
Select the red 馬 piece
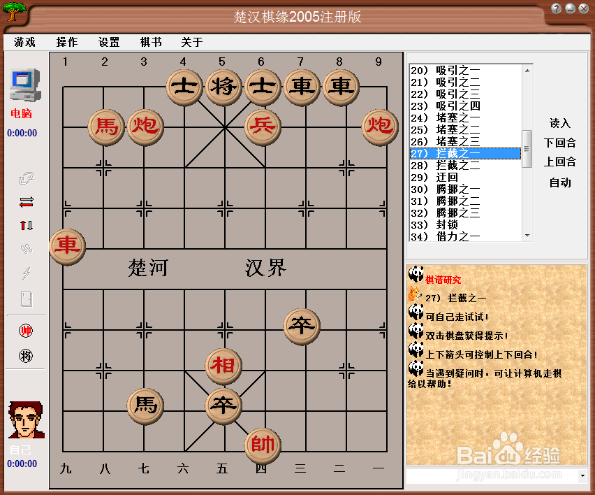(106, 127)
